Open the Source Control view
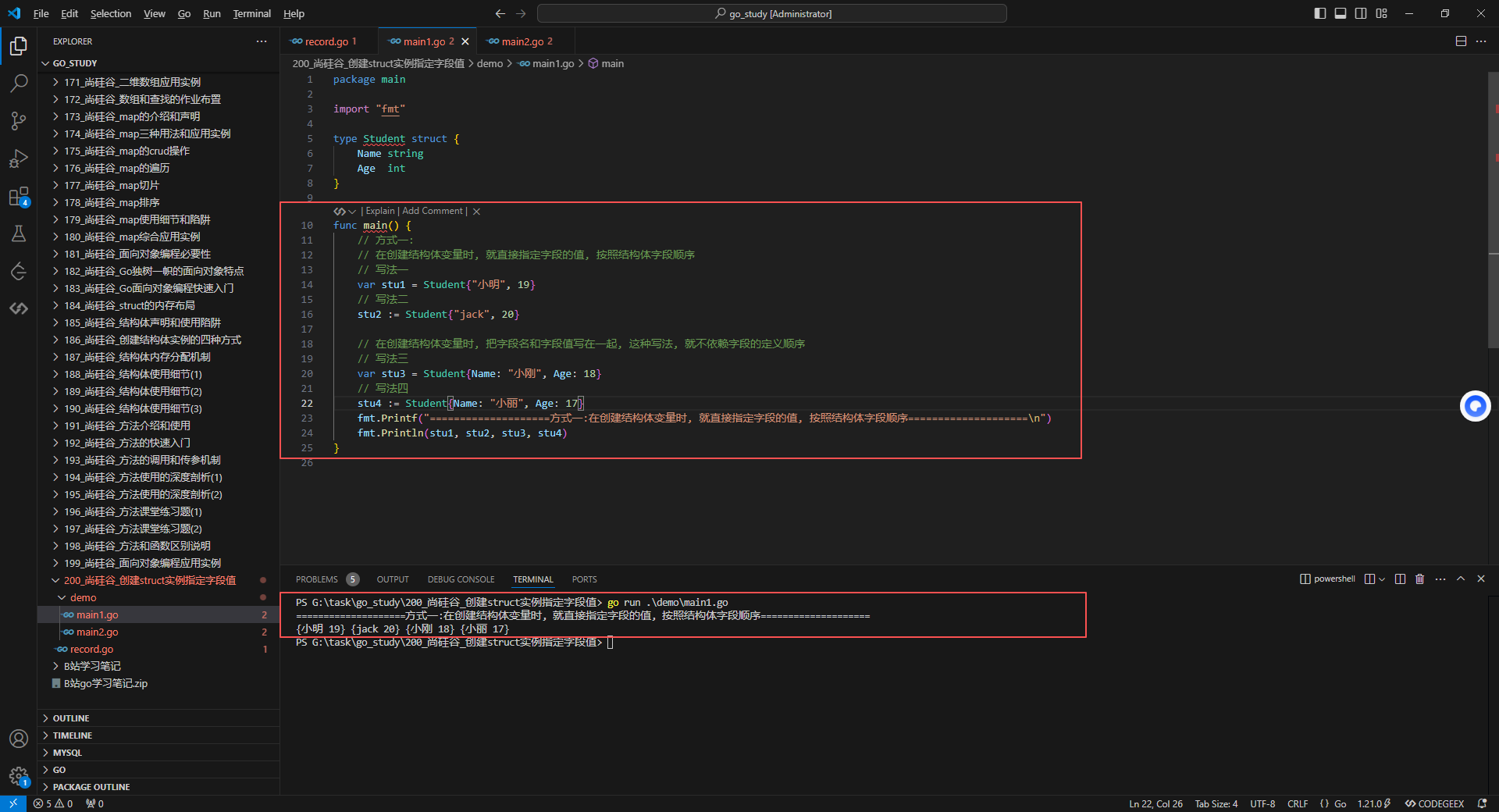 tap(19, 120)
